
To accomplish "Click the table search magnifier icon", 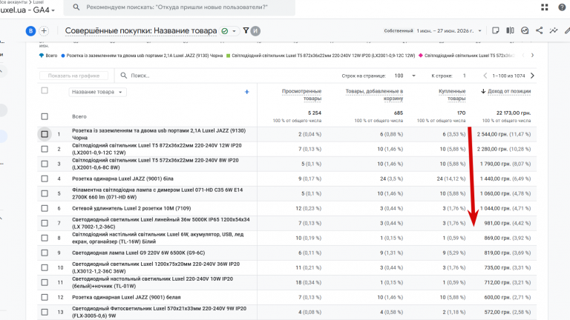I will point(124,75).
